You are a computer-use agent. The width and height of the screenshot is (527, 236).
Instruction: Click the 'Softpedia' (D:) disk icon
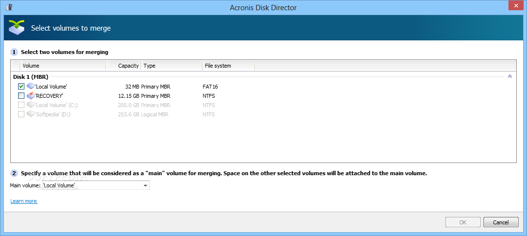click(x=31, y=114)
